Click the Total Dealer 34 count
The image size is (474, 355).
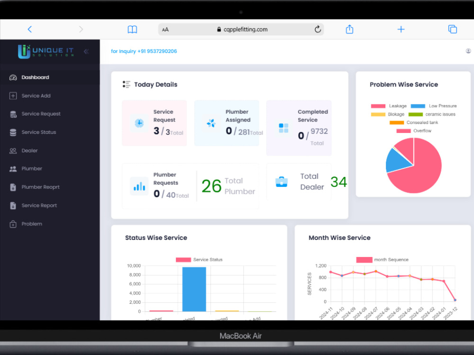(x=338, y=182)
